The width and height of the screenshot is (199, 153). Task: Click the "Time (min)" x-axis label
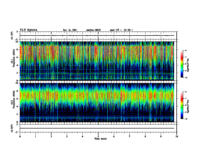pyautogui.click(x=101, y=139)
